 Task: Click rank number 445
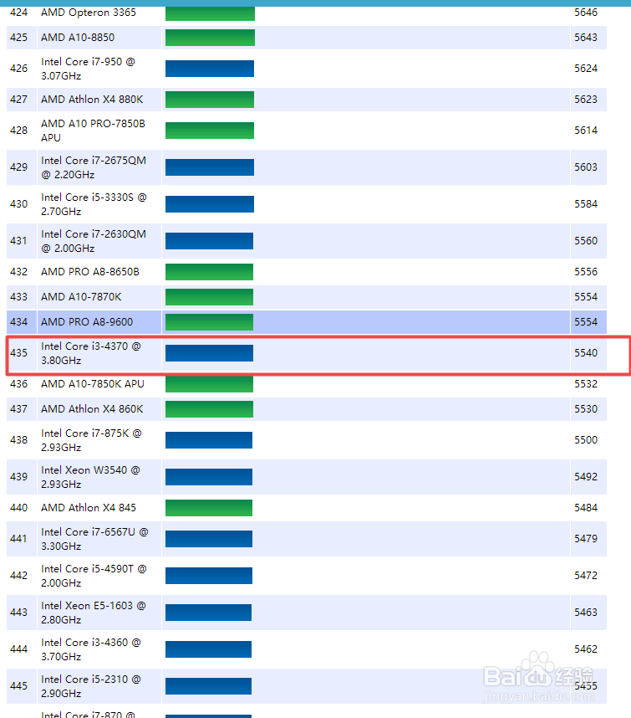point(18,686)
